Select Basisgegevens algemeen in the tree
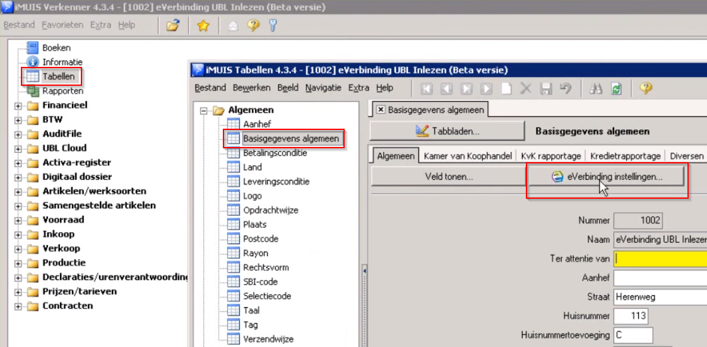707x347 pixels. 291,138
